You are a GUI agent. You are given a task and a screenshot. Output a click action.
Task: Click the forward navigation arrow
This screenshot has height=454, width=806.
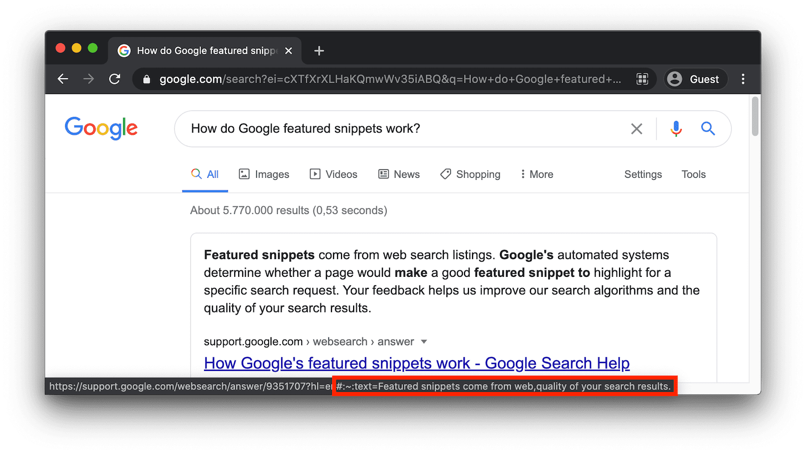[89, 79]
